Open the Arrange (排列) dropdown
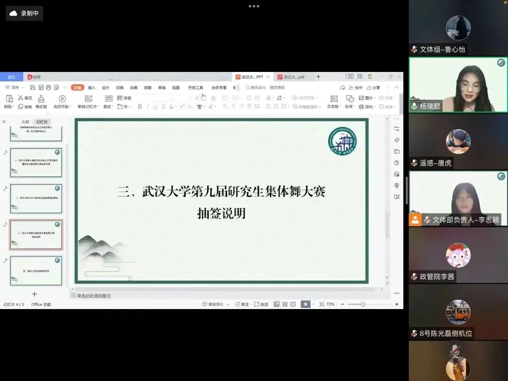 (367, 107)
